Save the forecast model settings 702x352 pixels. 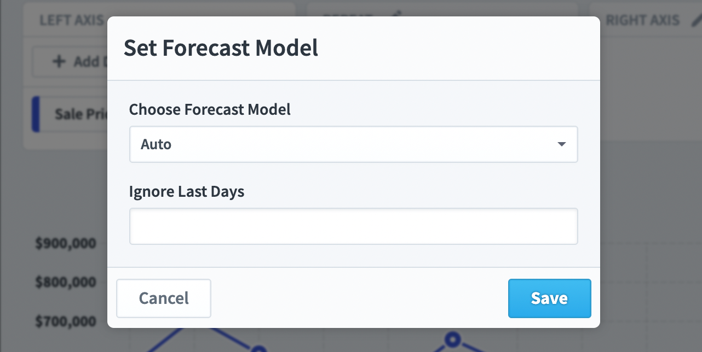click(549, 298)
